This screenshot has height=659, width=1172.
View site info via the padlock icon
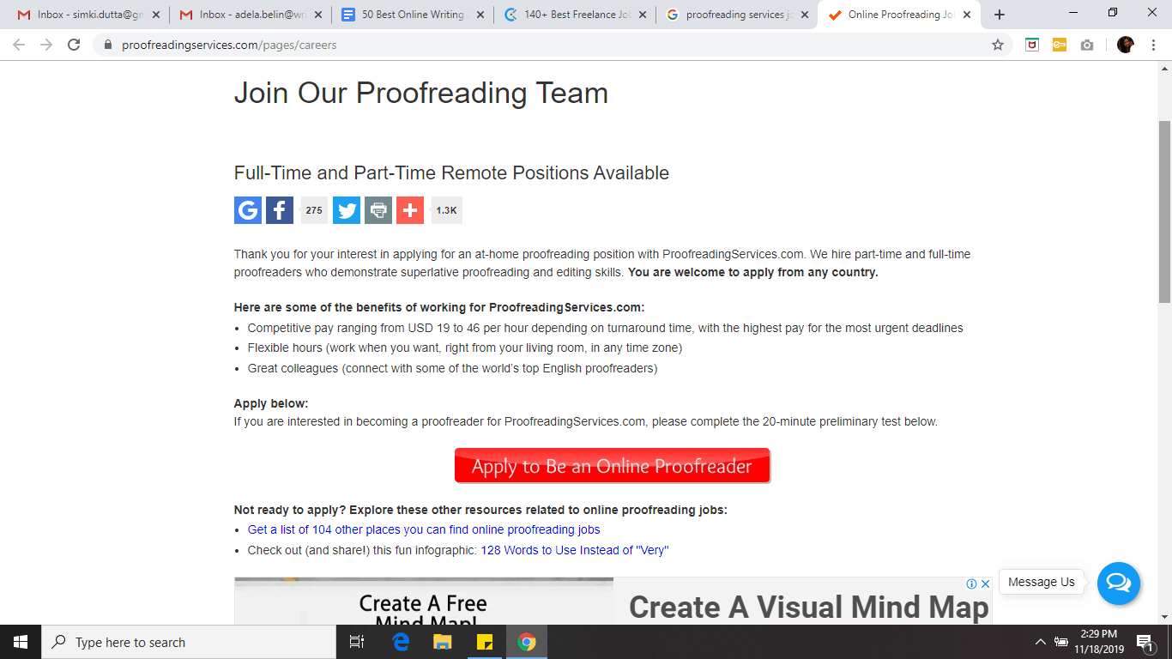pyautogui.click(x=108, y=45)
